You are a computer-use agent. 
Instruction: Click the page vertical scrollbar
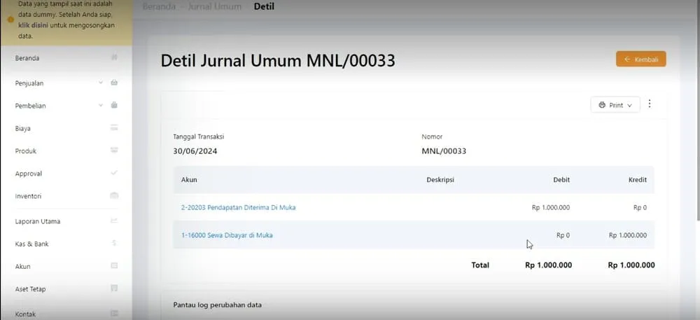[x=697, y=111]
